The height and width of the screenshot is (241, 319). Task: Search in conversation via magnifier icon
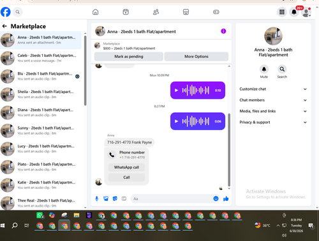[x=282, y=69]
